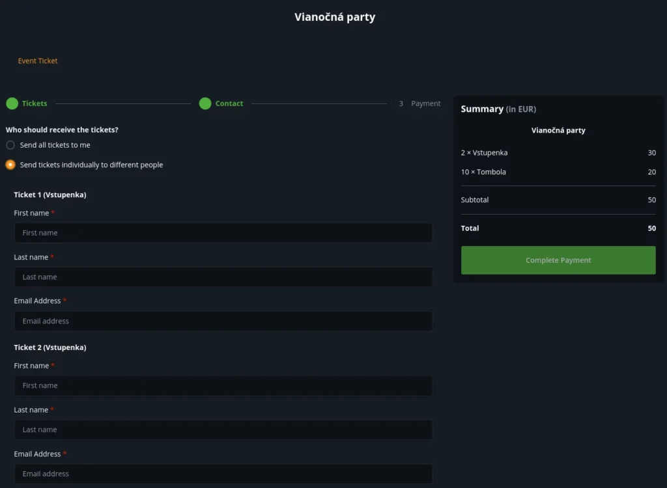Focus Ticket 1 First name field
The width and height of the screenshot is (667, 488).
coord(223,233)
